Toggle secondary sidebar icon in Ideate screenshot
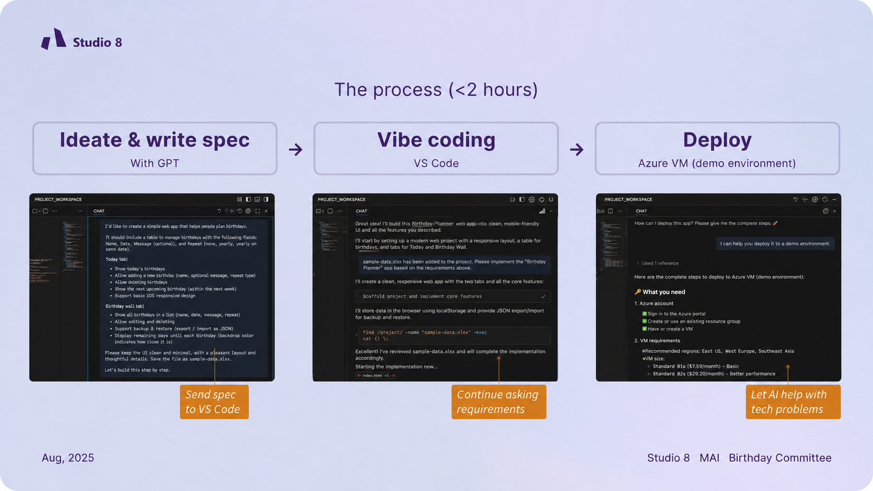Screen dimensions: 873x491 point(266,199)
